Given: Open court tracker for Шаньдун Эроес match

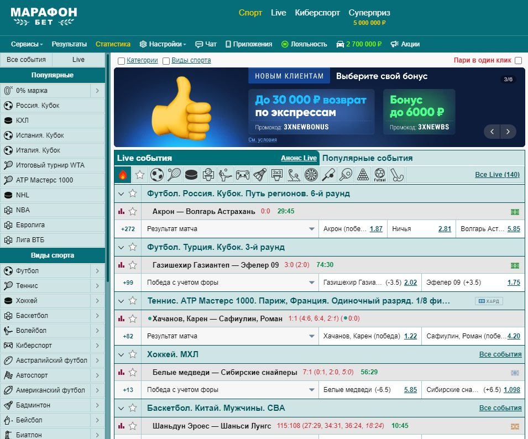Looking at the screenshot, I should coord(515,426).
